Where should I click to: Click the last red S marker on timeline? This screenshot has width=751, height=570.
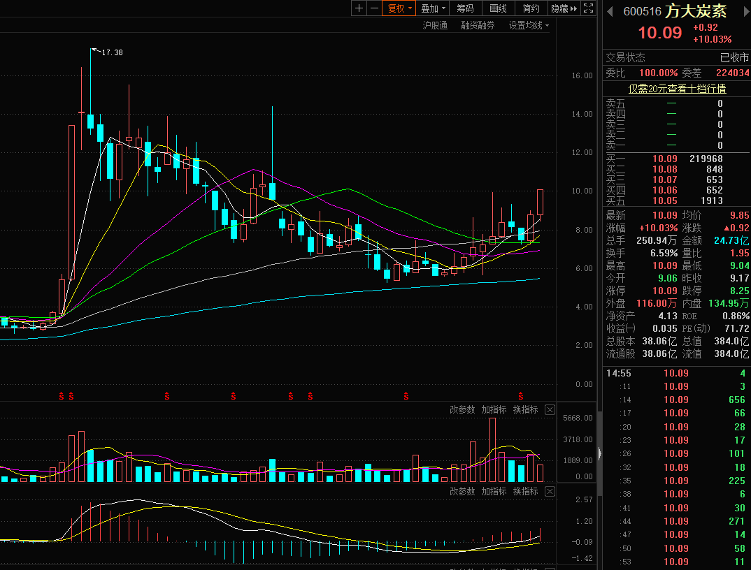click(x=521, y=396)
